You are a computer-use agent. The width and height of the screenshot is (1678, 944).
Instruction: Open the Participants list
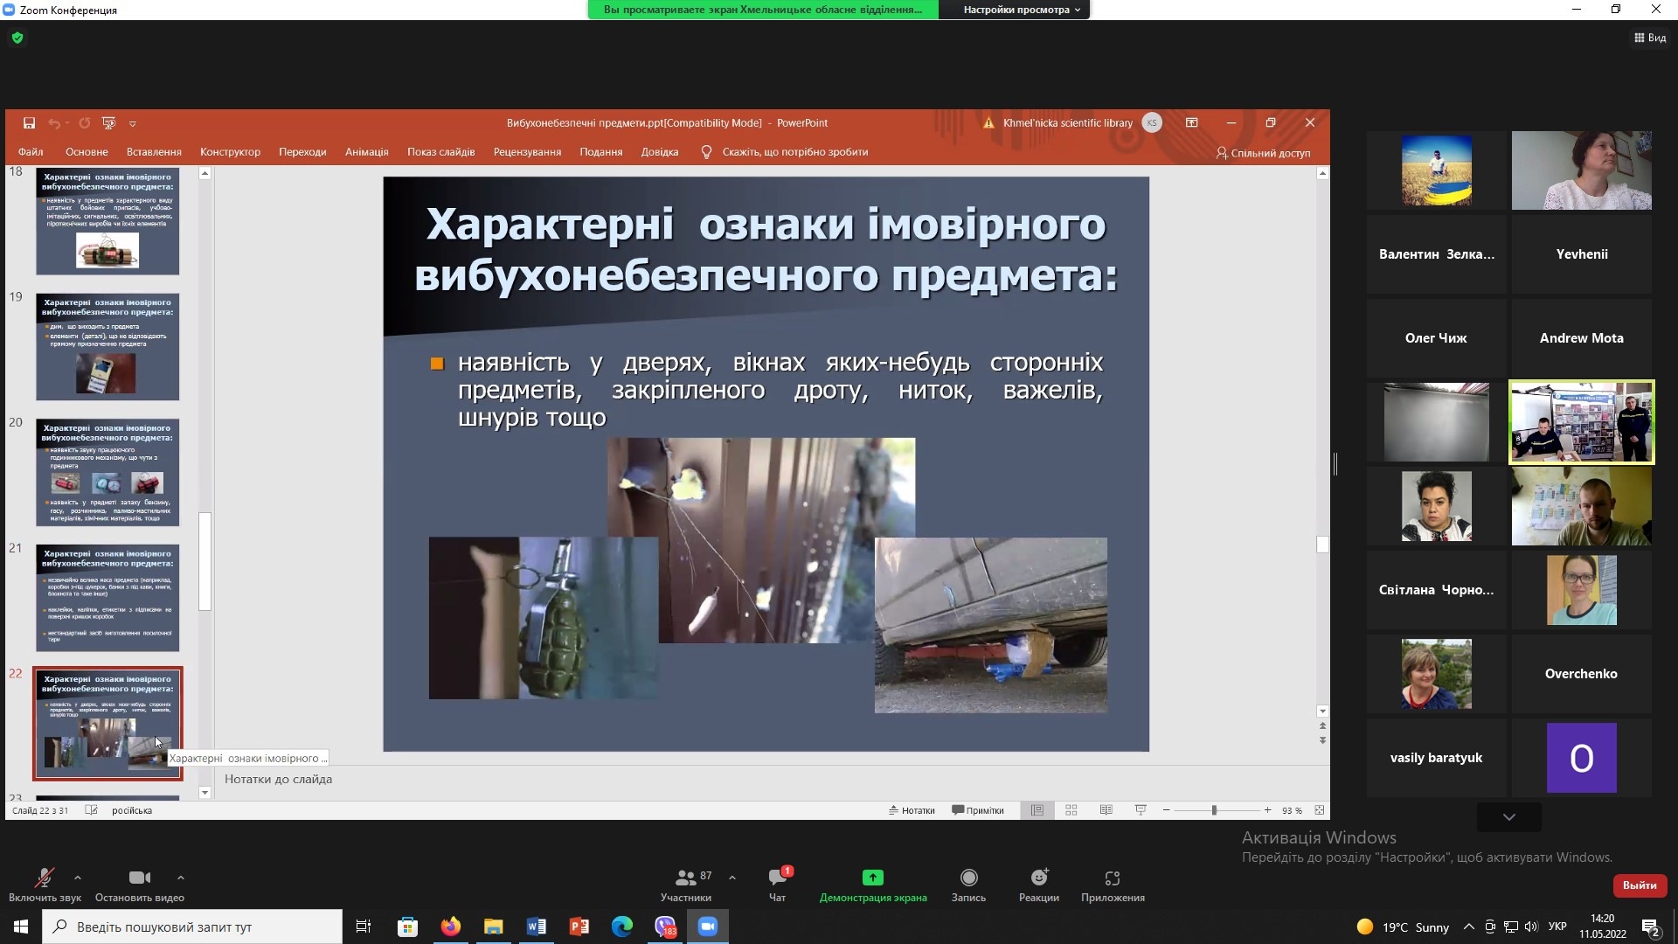(686, 878)
